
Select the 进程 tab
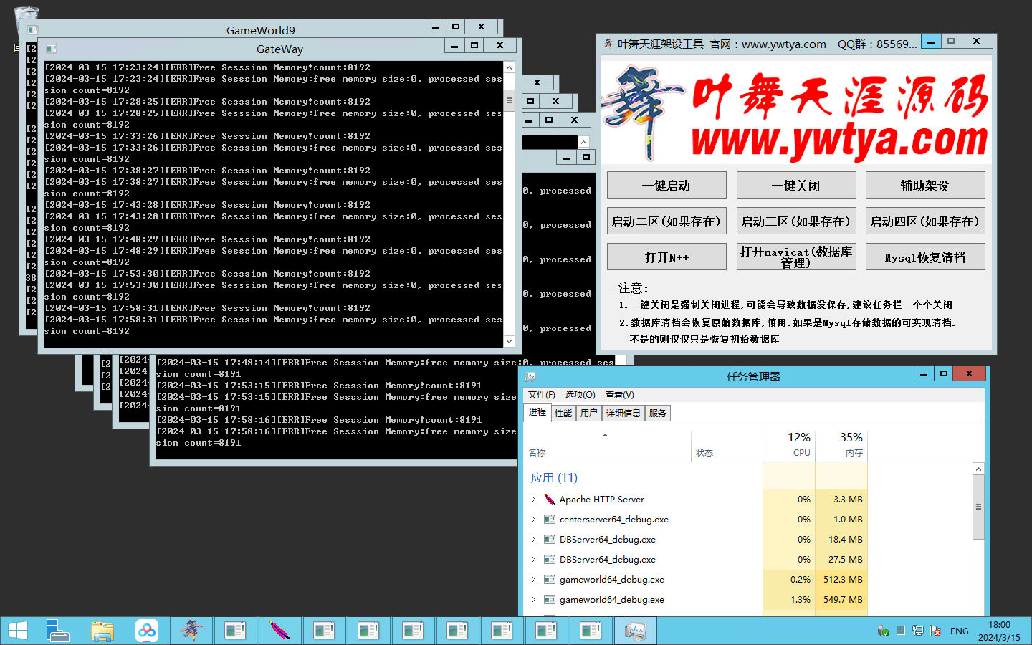[x=537, y=412]
